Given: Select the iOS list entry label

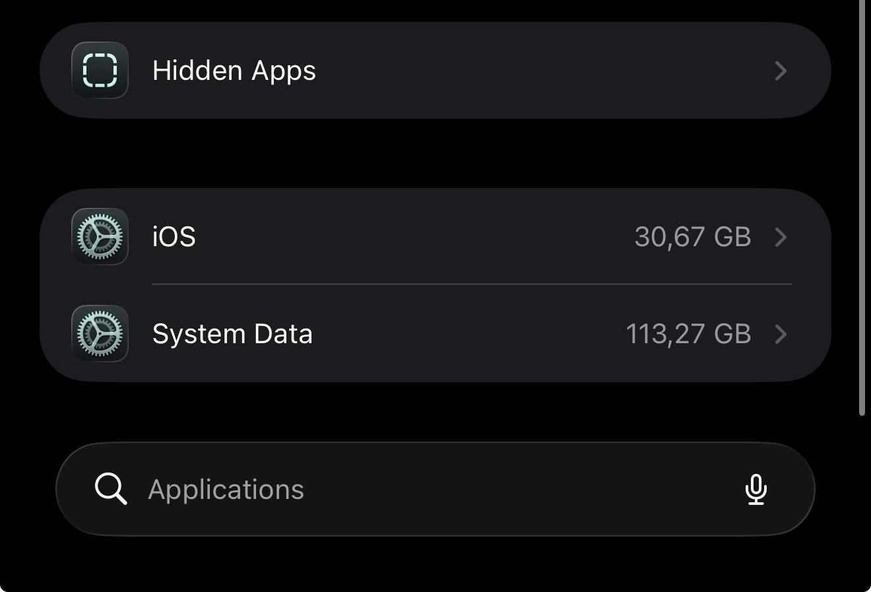Looking at the screenshot, I should (x=174, y=237).
